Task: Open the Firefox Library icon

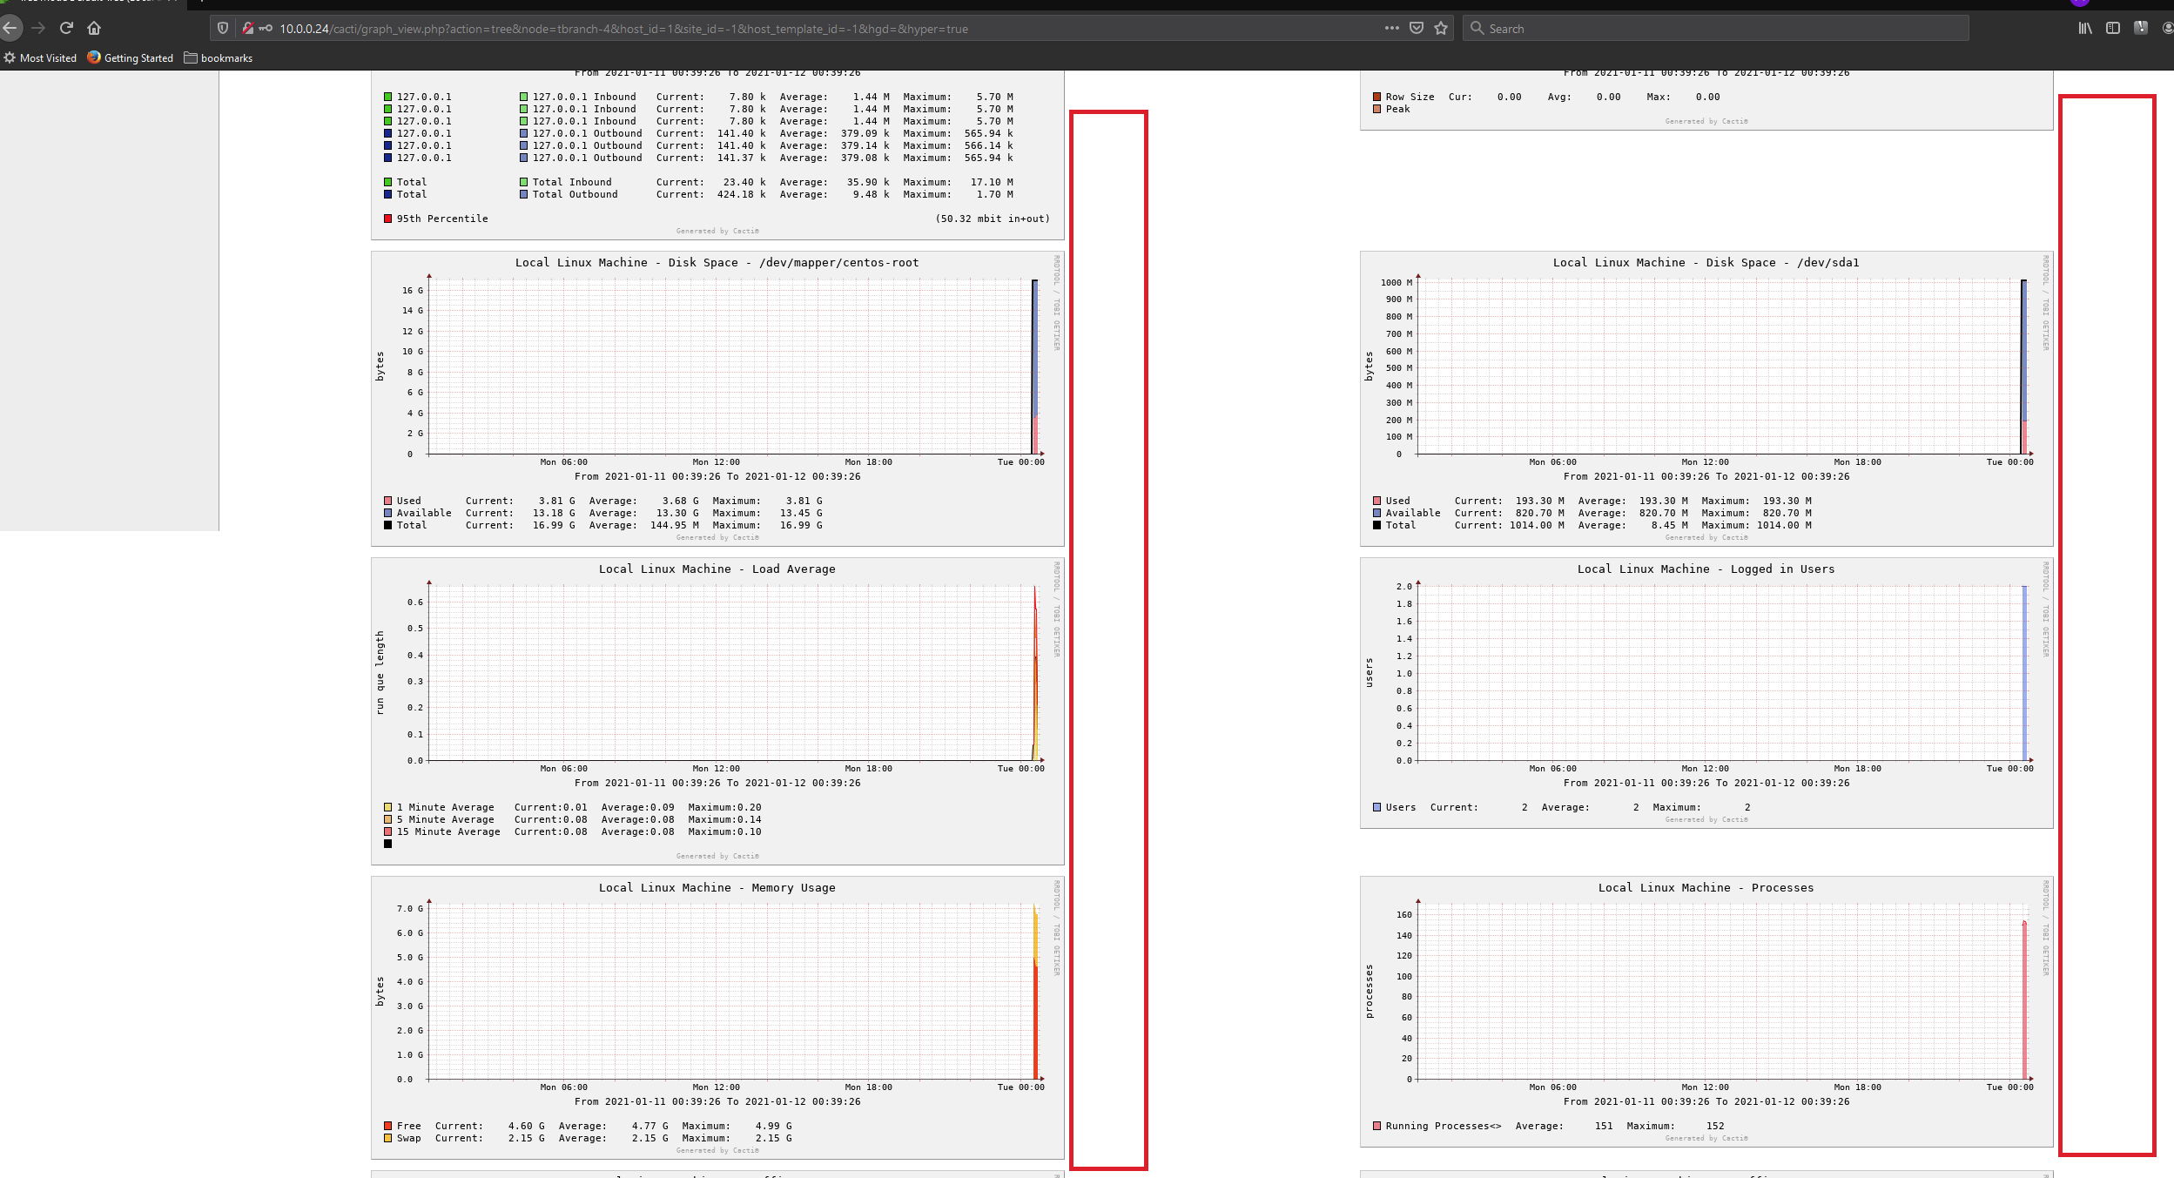Action: pos(2084,29)
